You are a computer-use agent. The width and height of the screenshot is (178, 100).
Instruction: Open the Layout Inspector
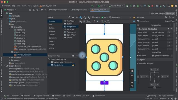(x=166, y=96)
